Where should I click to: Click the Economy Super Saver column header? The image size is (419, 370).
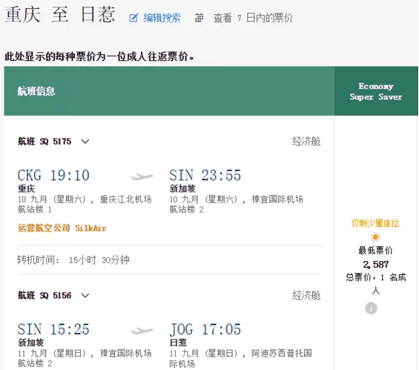pyautogui.click(x=376, y=91)
